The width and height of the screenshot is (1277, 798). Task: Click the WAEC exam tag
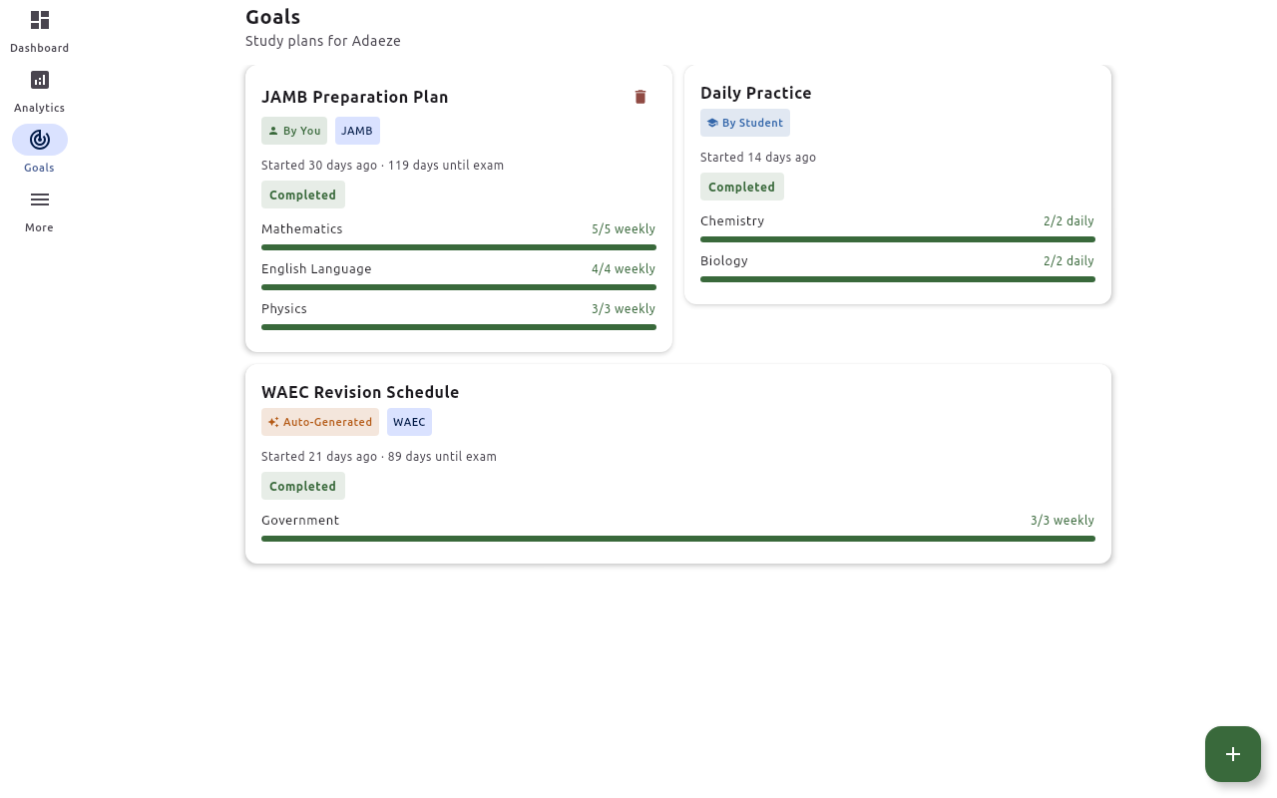click(409, 422)
